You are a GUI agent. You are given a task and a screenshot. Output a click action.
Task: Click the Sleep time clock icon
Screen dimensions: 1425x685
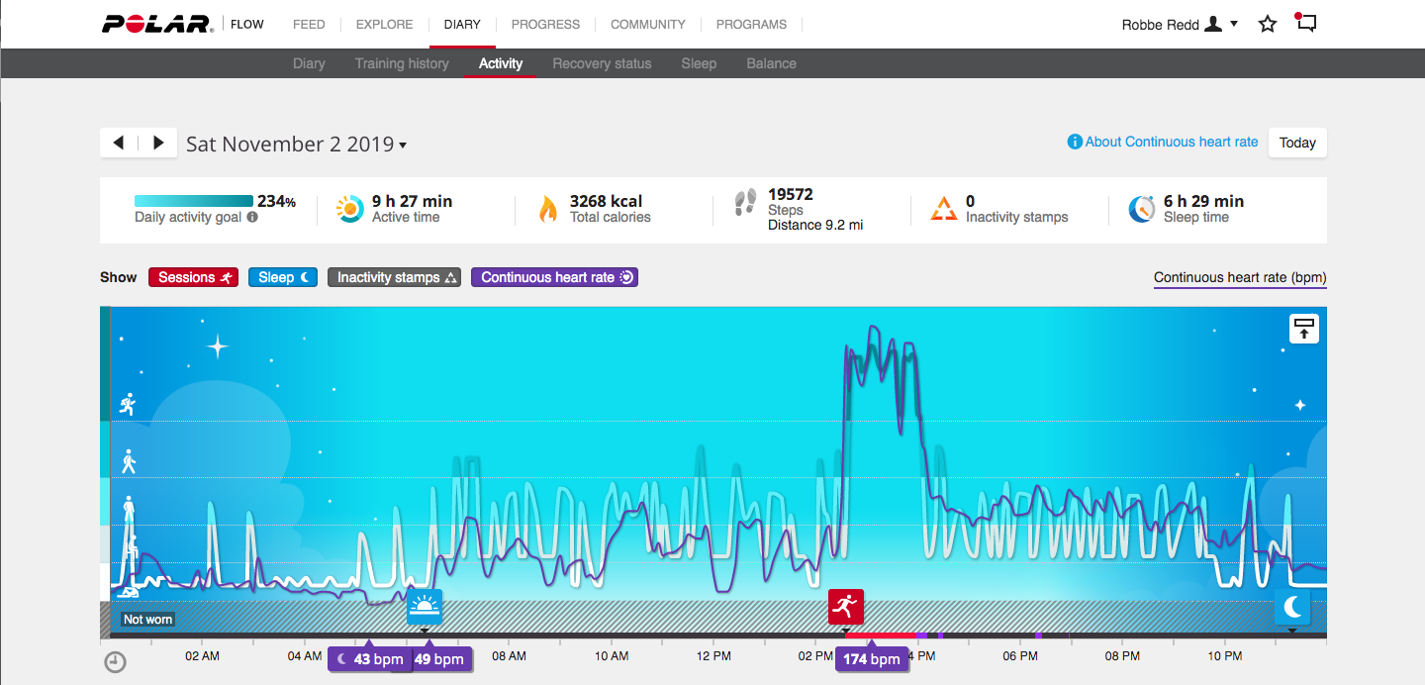pos(1142,209)
